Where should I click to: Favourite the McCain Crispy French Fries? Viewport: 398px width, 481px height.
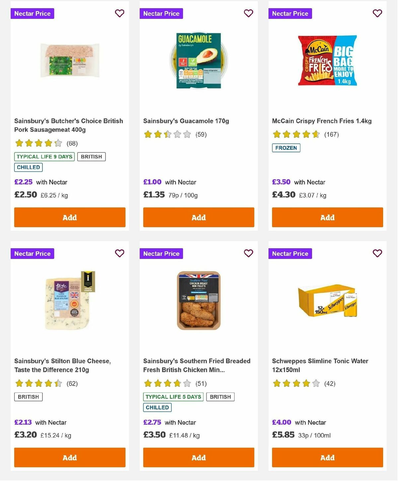(x=377, y=13)
